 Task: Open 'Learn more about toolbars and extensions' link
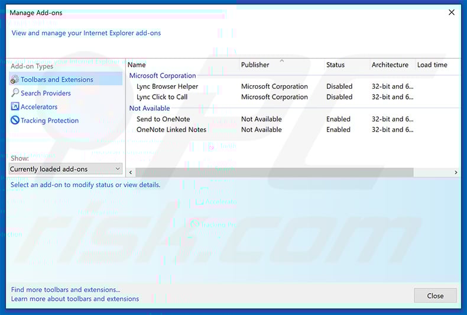75,298
